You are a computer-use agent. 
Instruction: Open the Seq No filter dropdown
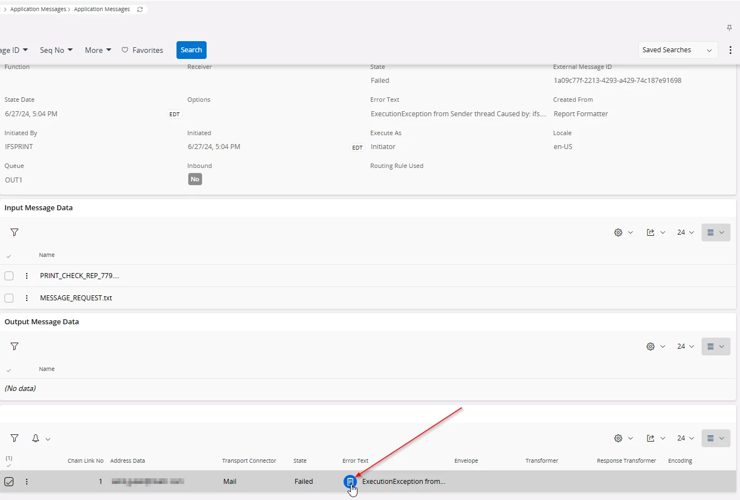(x=56, y=50)
